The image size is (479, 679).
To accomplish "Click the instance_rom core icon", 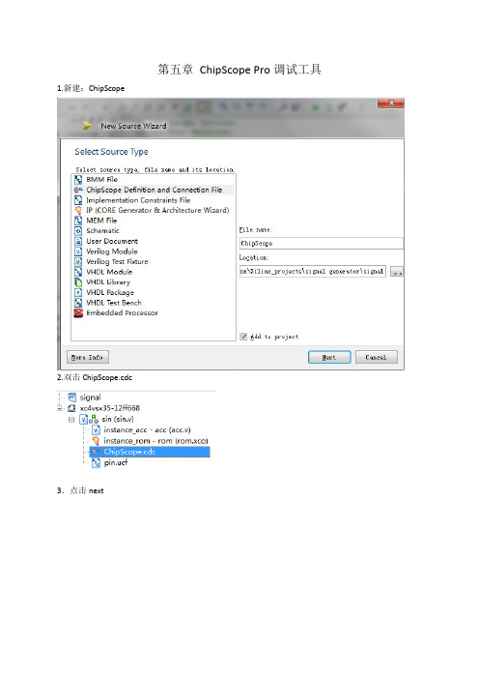I will point(96,441).
